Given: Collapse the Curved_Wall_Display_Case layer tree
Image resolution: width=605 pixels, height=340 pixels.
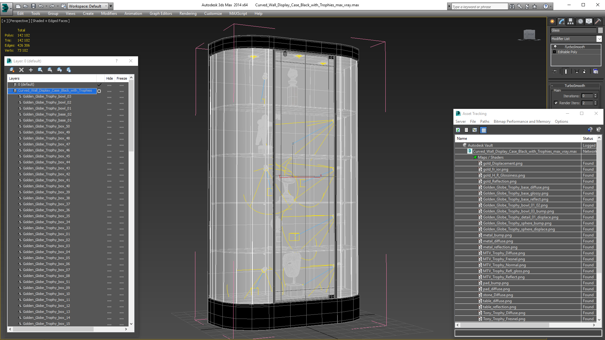Looking at the screenshot, I should click(x=10, y=91).
